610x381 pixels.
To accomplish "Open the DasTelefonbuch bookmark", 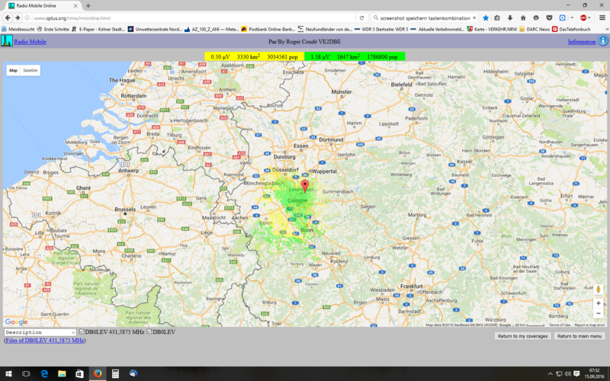I will (x=571, y=29).
